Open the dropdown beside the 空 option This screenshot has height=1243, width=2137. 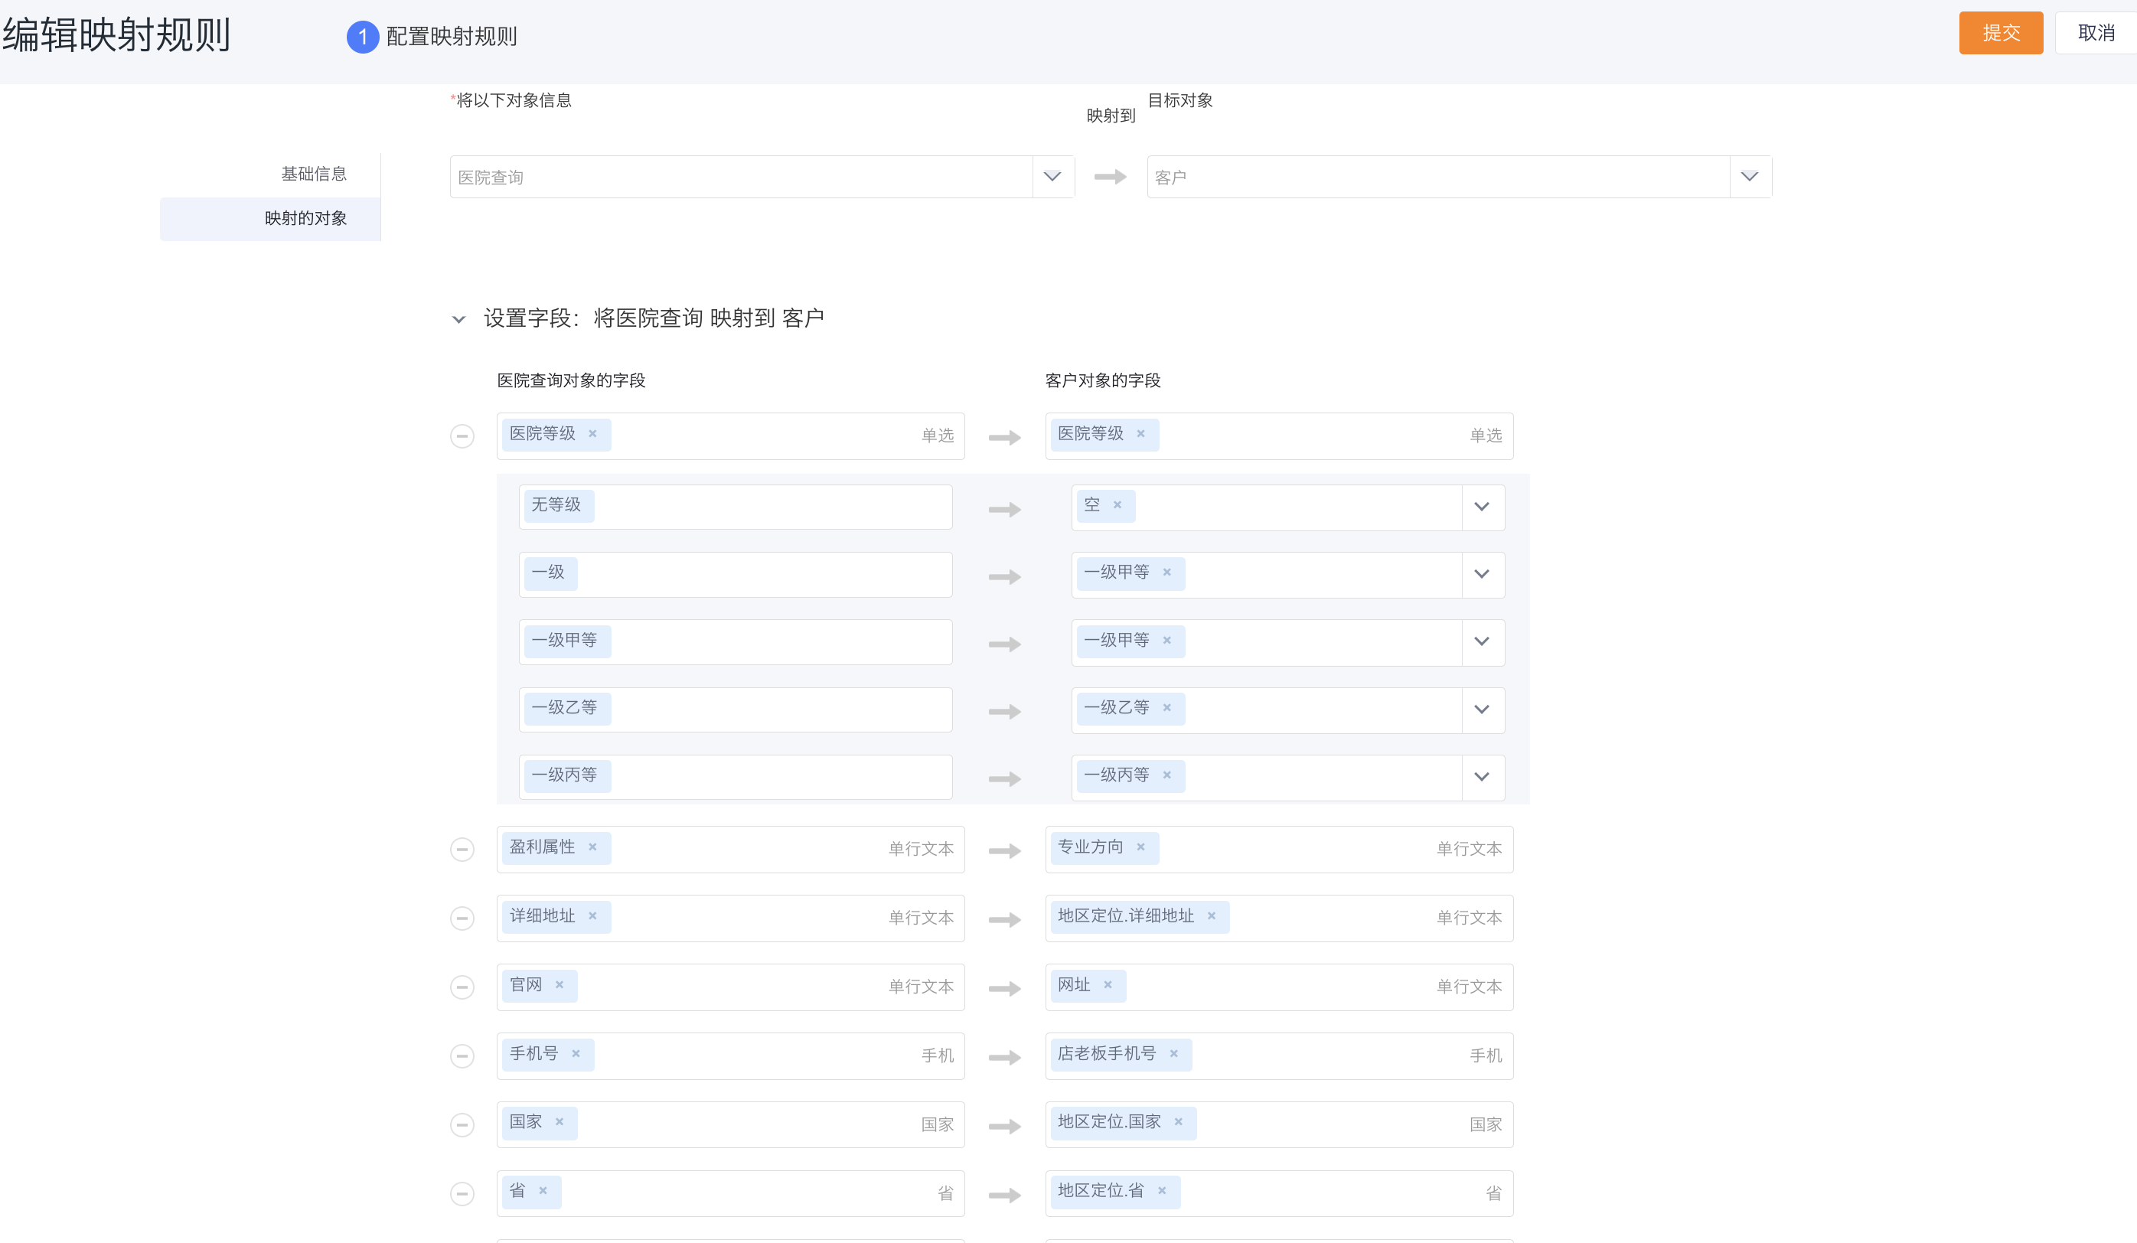[1482, 507]
